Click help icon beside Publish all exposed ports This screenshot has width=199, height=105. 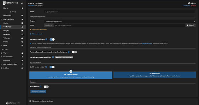pyautogui.click(x=69, y=52)
